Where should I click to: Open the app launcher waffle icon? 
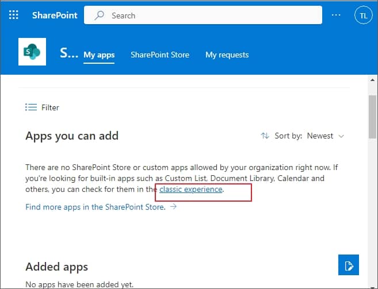click(13, 15)
